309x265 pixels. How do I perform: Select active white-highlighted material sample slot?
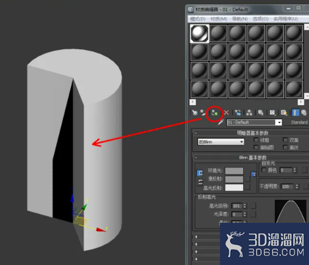199,33
